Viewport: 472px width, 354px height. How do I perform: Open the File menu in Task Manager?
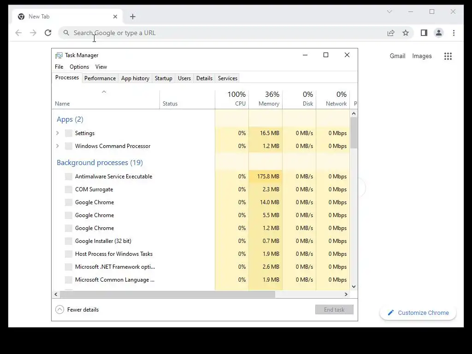tap(59, 67)
